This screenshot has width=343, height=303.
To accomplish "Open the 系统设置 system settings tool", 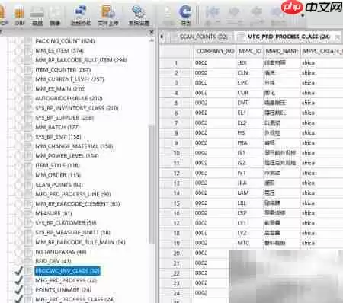I will pos(139,15).
